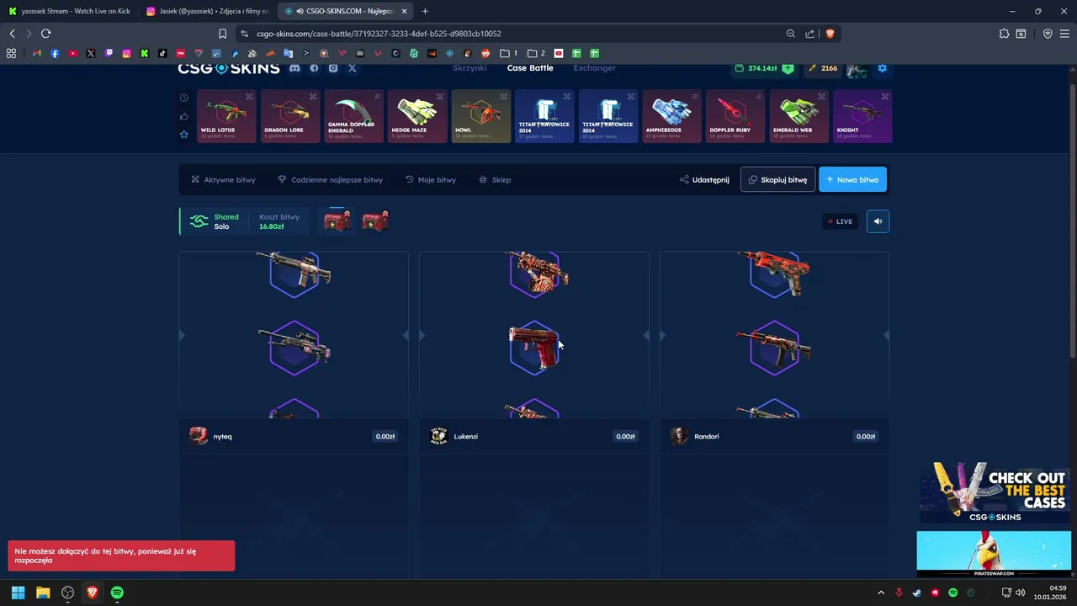Screen dimensions: 1077x606
Task: Mute battle sound via speaker button
Action: [x=878, y=221]
